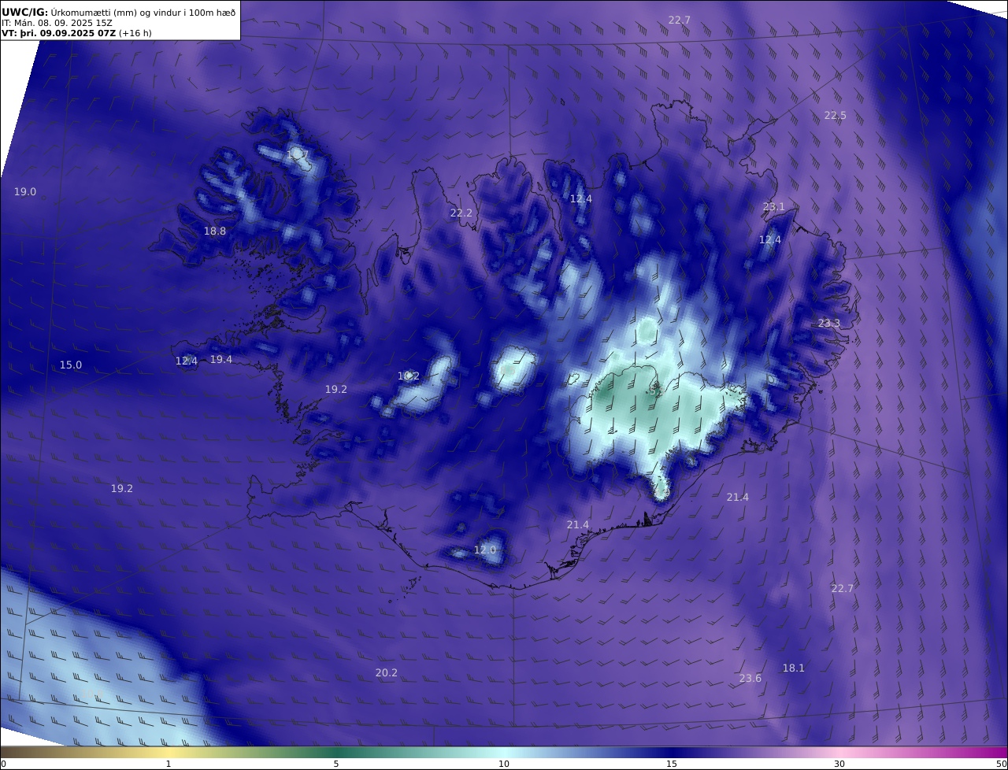Click the 18.1 wind value
The height and width of the screenshot is (770, 1008).
click(794, 668)
